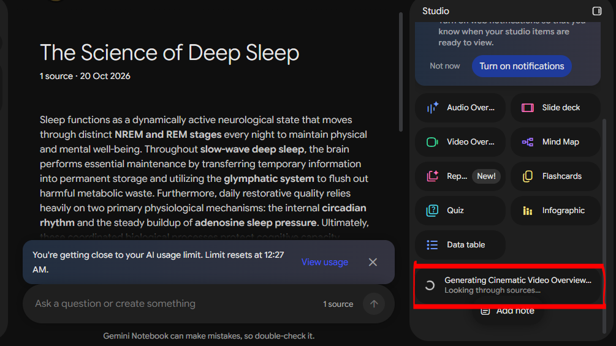The width and height of the screenshot is (616, 346).
Task: Open View usage link
Action: 324,262
